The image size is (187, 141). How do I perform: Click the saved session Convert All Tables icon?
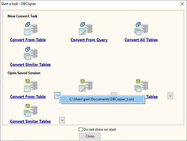tap(141, 85)
